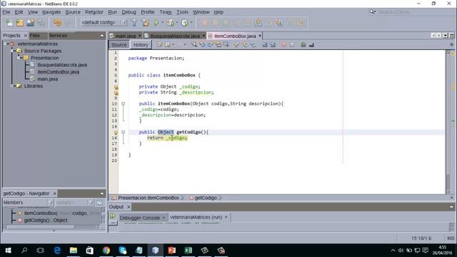This screenshot has height=257, width=457.
Task: Open the Debug menu
Action: (x=129, y=12)
